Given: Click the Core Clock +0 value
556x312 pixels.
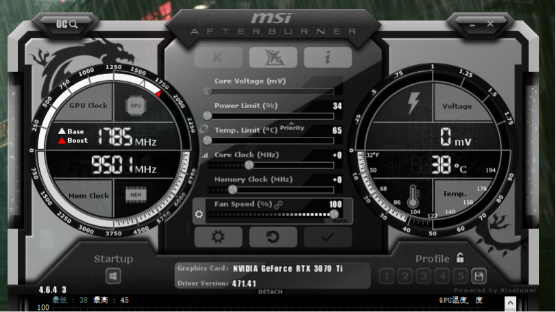Looking at the screenshot, I should click(x=337, y=155).
